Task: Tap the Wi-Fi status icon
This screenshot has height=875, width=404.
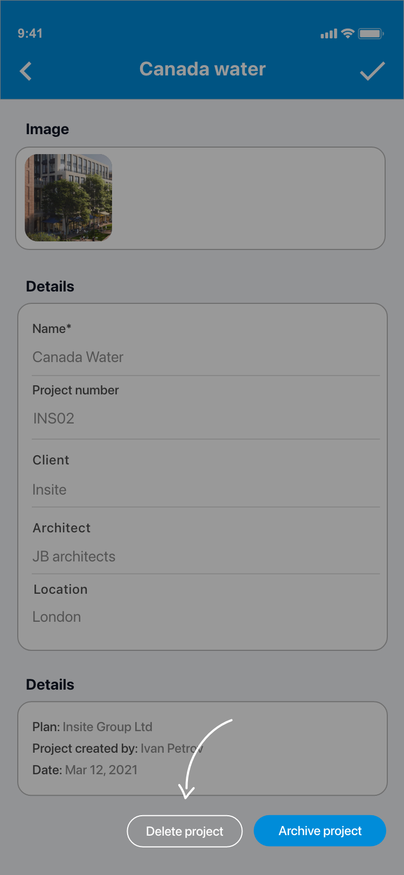Action: click(348, 33)
